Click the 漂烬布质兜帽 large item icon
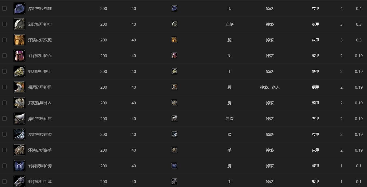This screenshot has height=187, width=367. point(19,8)
